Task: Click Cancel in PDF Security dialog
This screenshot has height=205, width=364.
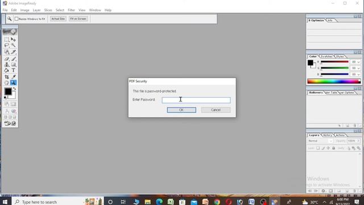Action: click(216, 110)
